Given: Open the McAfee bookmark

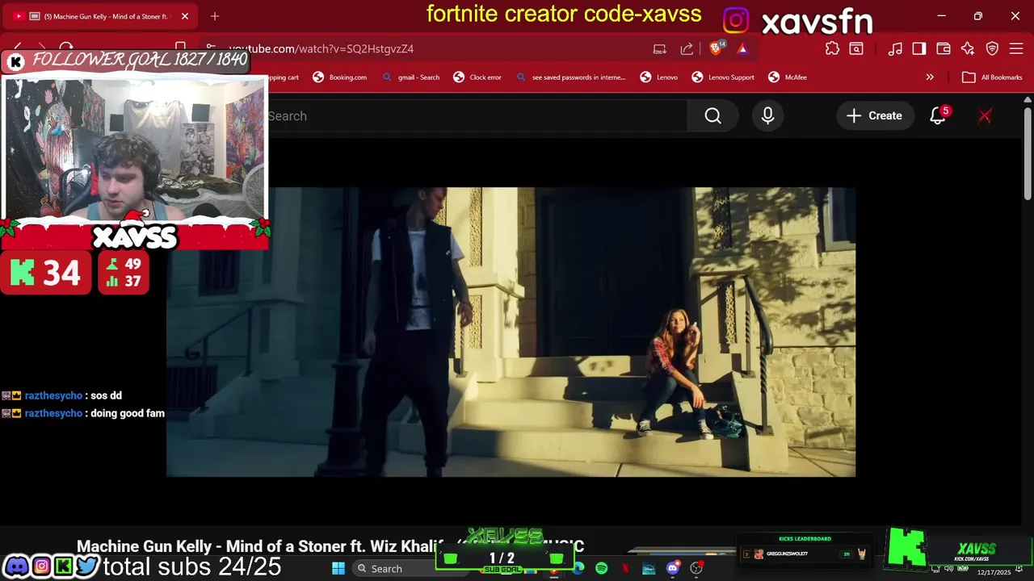Looking at the screenshot, I should [788, 77].
